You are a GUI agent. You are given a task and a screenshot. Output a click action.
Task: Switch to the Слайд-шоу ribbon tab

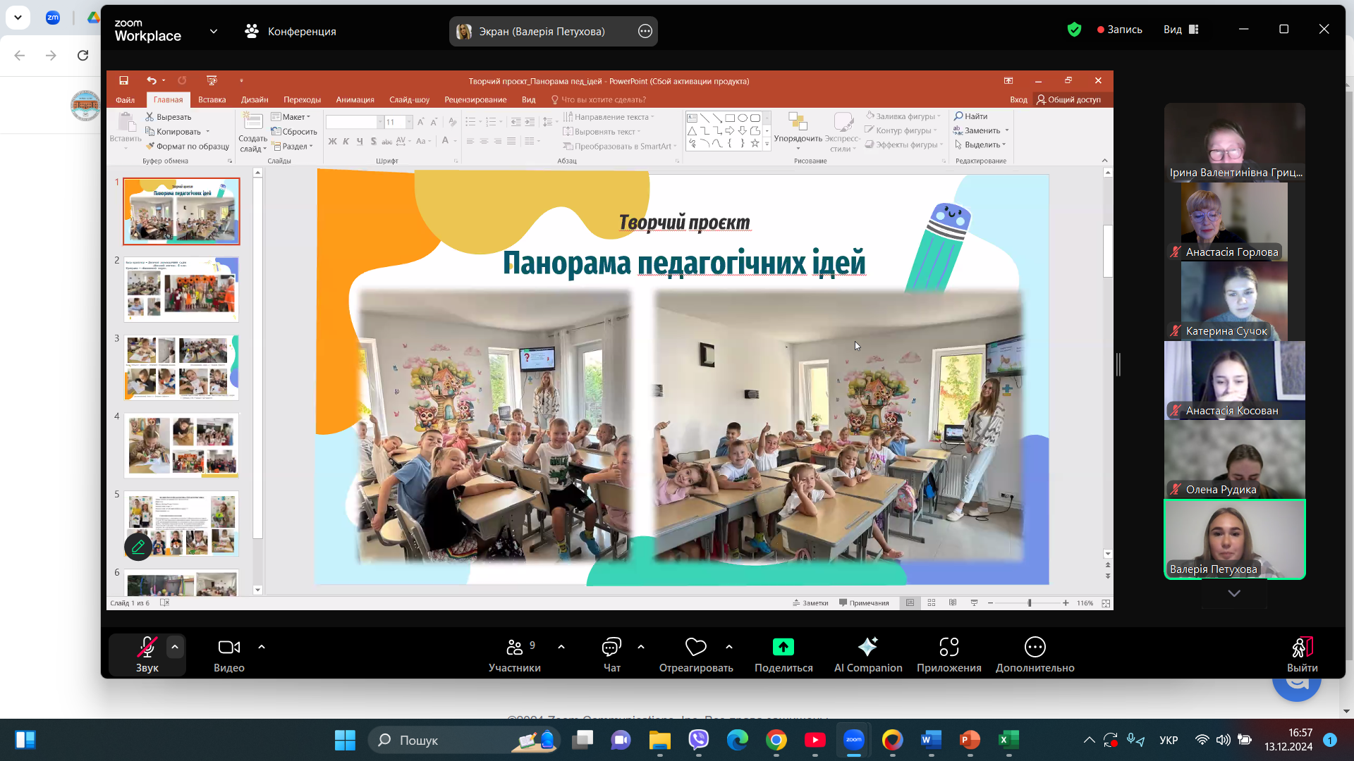click(x=409, y=100)
